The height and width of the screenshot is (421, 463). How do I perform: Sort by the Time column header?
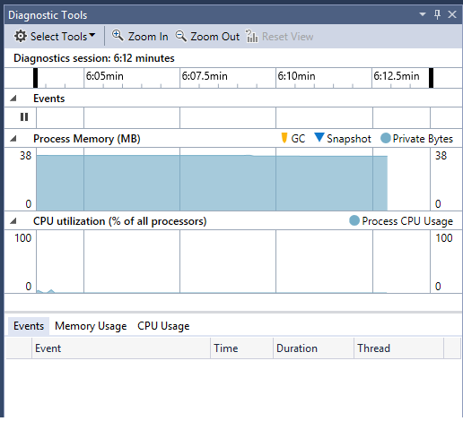point(241,348)
